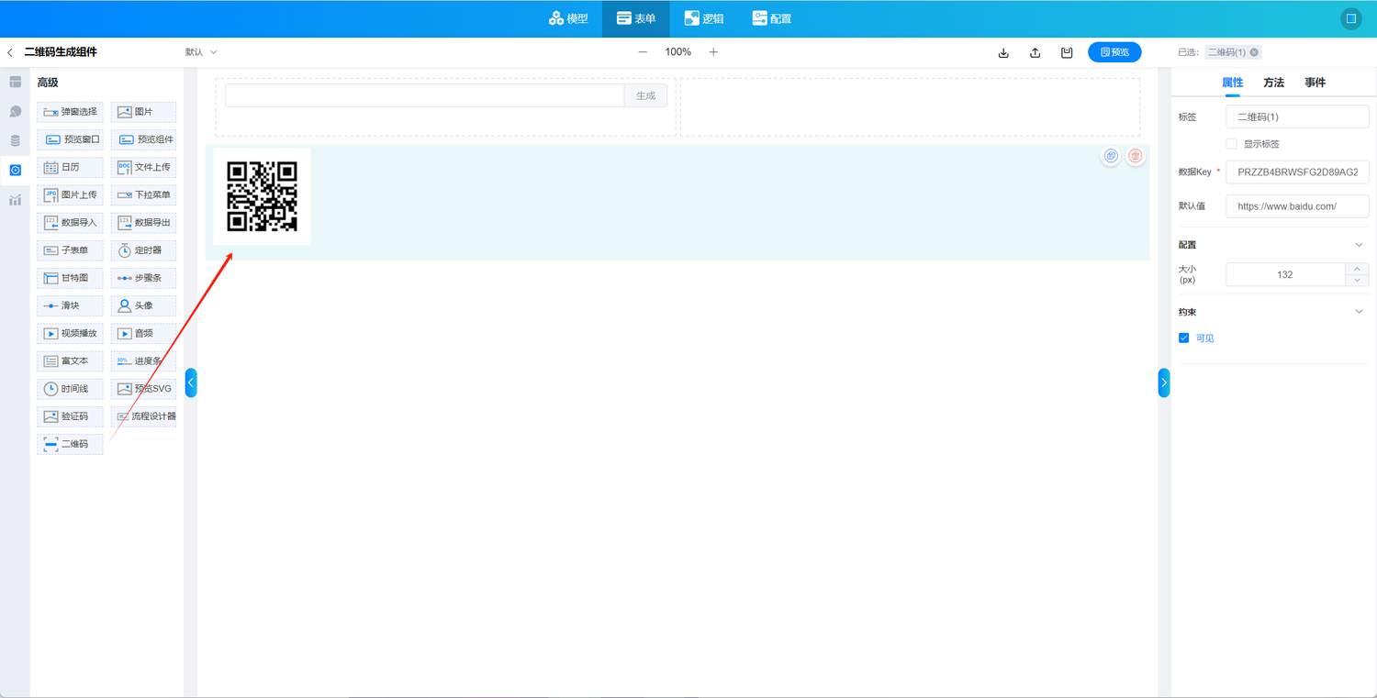This screenshot has height=698, width=1377.
Task: Select the 音频 audio component
Action: (x=143, y=333)
